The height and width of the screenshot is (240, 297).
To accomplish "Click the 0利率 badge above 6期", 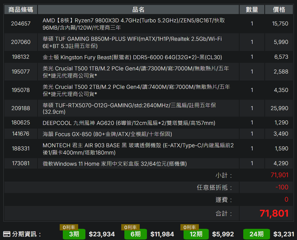I will pos(130,227).
